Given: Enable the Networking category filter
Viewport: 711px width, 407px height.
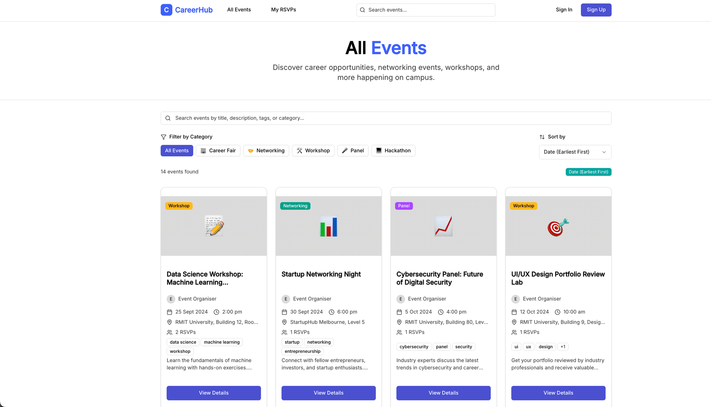Looking at the screenshot, I should [266, 150].
